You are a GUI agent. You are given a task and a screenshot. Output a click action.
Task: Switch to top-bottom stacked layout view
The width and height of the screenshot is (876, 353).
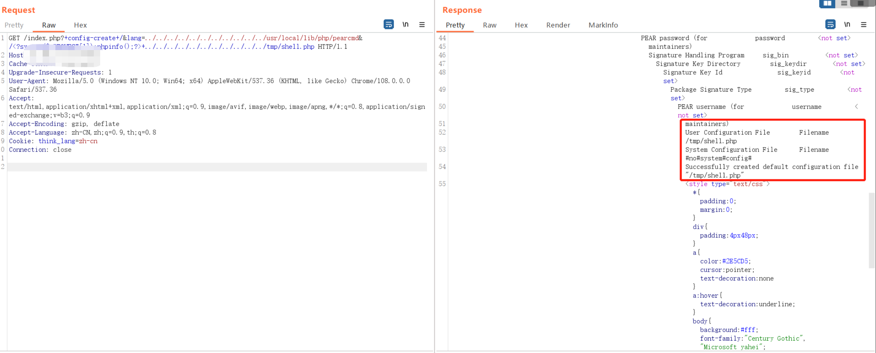click(844, 4)
